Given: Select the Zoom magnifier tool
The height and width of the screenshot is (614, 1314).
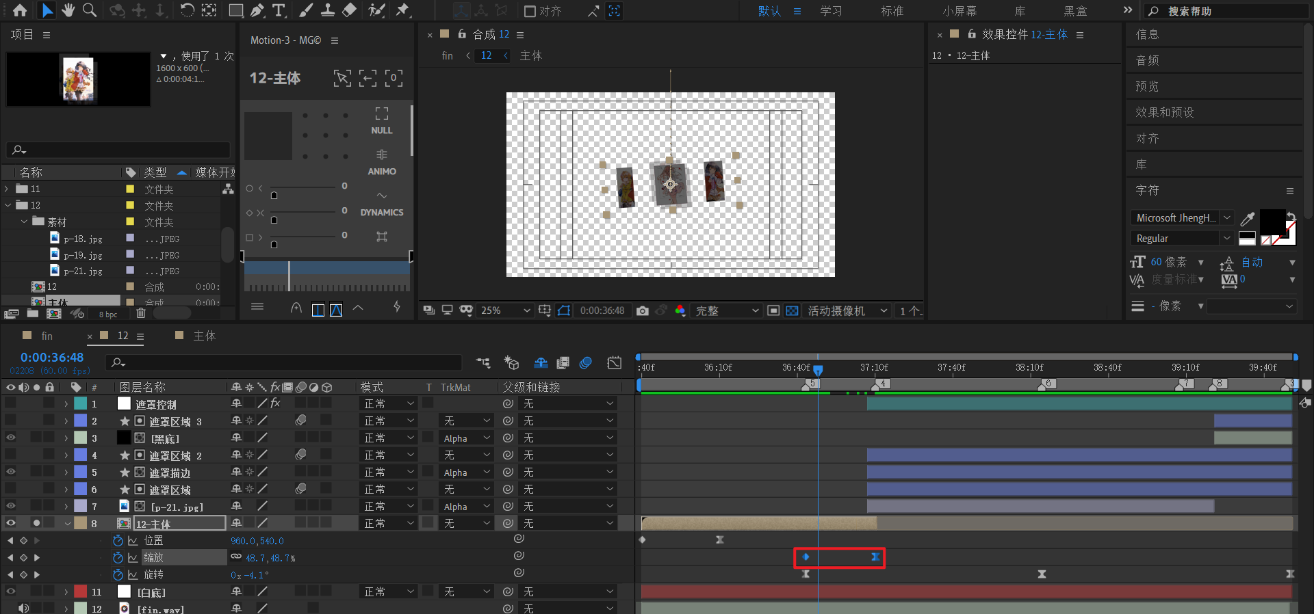Looking at the screenshot, I should click(90, 10).
